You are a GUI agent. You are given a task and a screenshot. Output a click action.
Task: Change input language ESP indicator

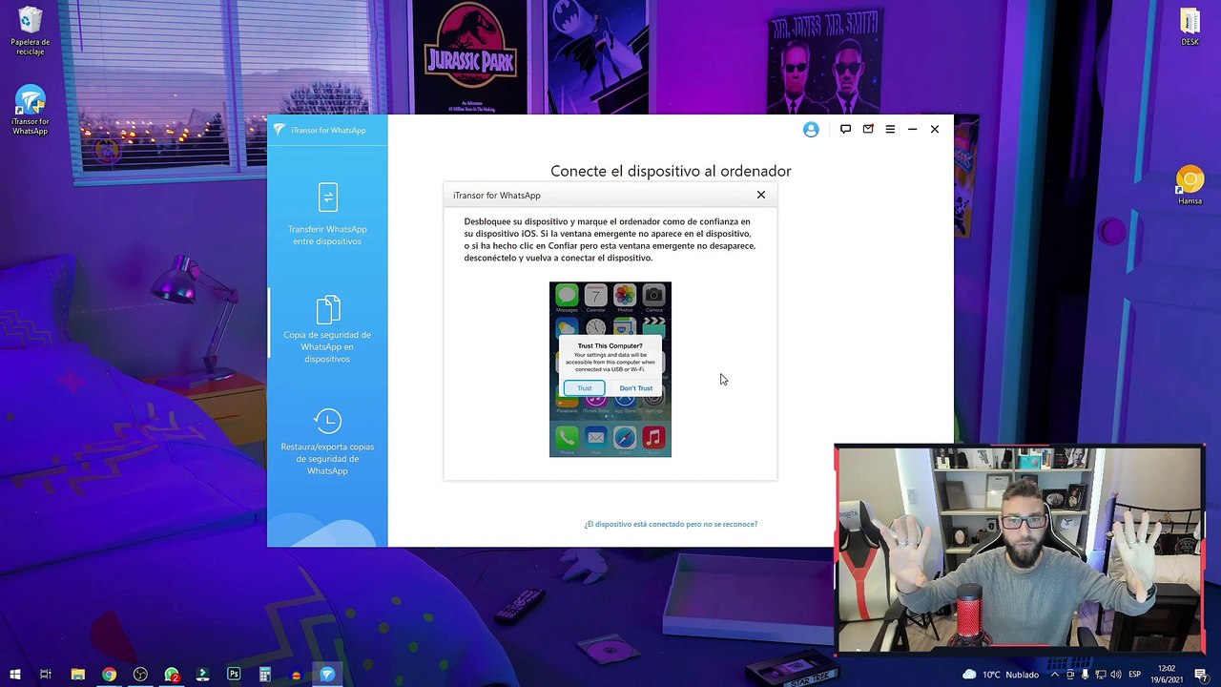(1135, 675)
